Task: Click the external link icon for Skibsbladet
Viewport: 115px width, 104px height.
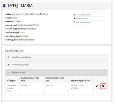Action: (x=74, y=15)
